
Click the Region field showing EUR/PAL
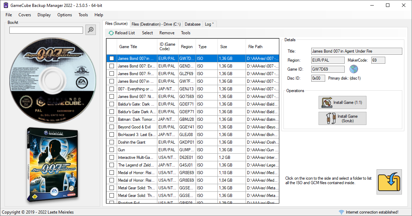(x=328, y=60)
